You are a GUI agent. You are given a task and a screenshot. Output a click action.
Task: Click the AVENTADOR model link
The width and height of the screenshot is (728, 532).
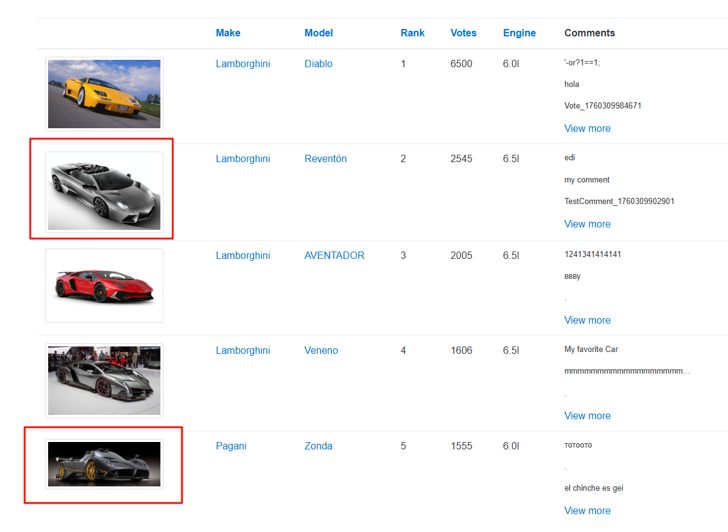click(334, 256)
